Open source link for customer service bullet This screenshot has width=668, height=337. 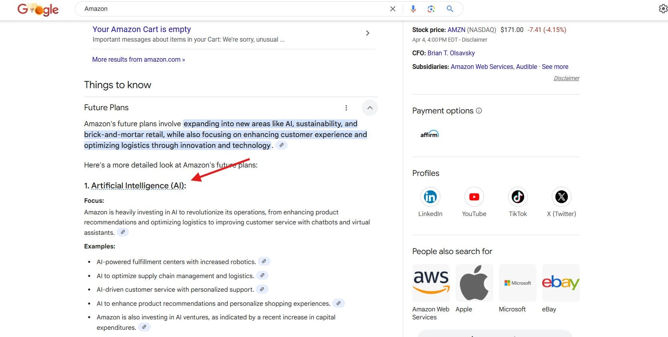pyautogui.click(x=262, y=289)
